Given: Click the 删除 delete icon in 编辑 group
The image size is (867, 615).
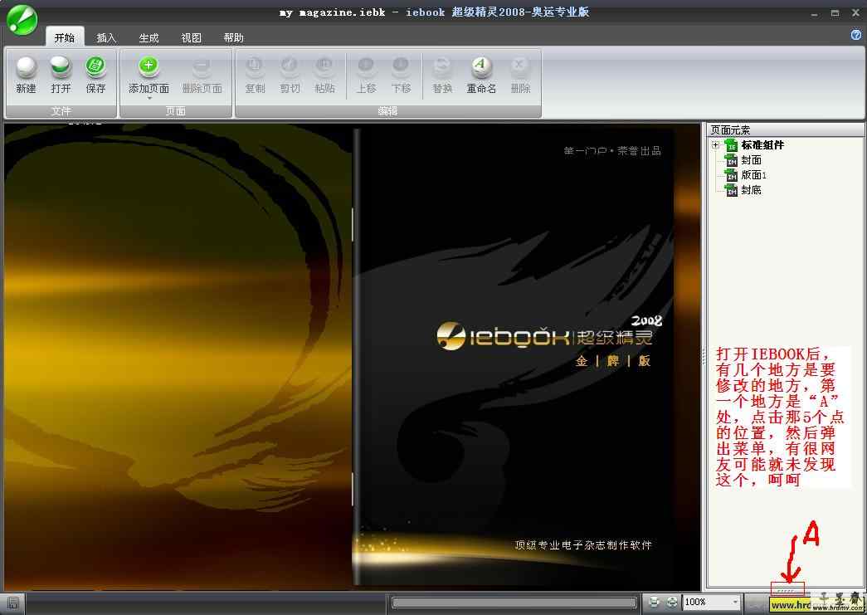Looking at the screenshot, I should pyautogui.click(x=519, y=66).
